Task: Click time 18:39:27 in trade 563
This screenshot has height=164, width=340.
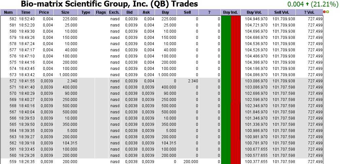Action: point(27,137)
